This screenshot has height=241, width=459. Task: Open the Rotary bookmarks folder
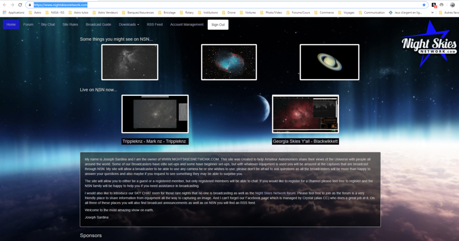[x=187, y=12]
